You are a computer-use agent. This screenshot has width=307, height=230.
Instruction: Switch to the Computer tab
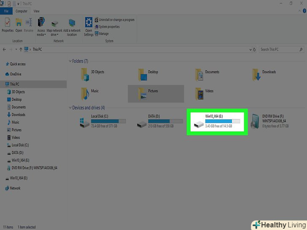tap(22, 11)
